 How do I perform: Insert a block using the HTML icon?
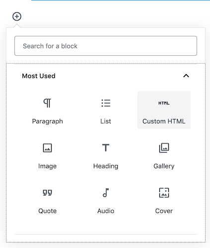click(164, 103)
